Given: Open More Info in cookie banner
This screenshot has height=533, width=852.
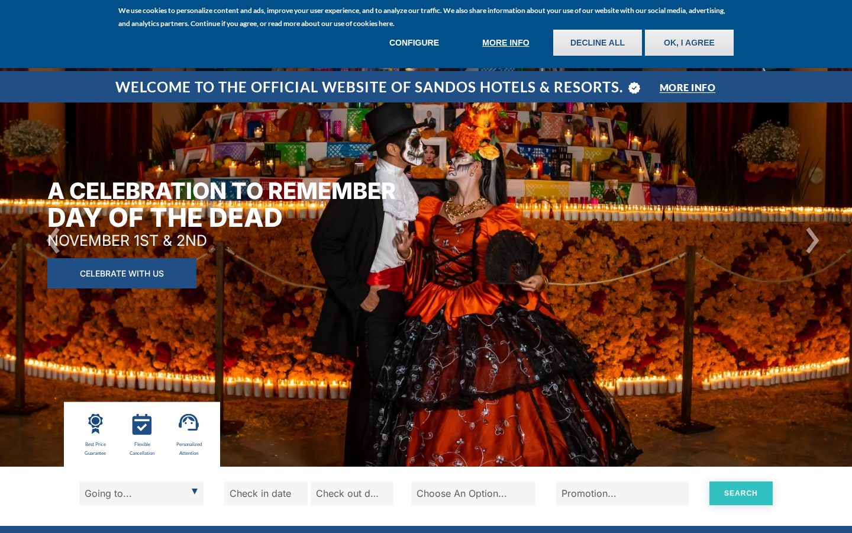Looking at the screenshot, I should click(x=506, y=43).
